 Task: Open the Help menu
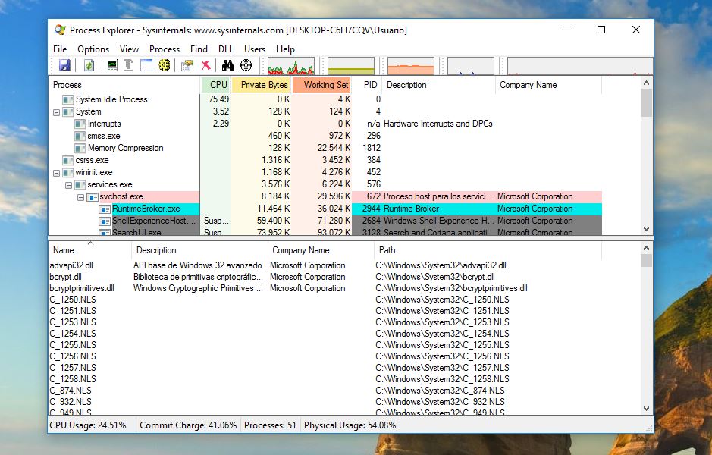pyautogui.click(x=285, y=49)
